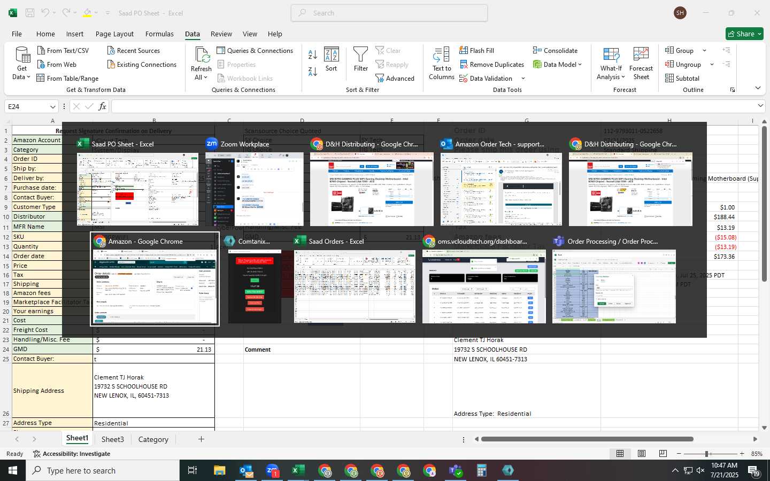
Task: Open the File menu
Action: point(17,34)
